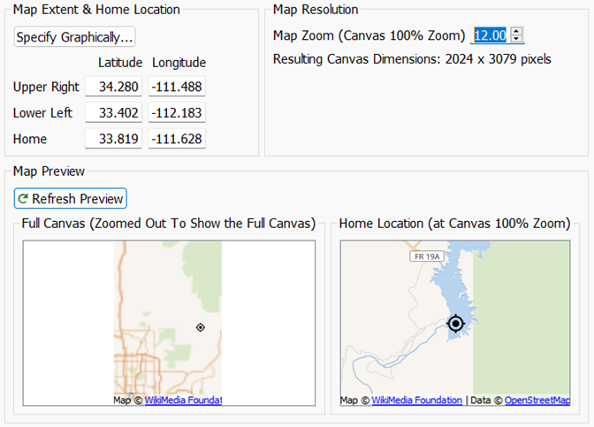Click the diamond home marker in Full Canvas
594x427 pixels.
click(201, 327)
